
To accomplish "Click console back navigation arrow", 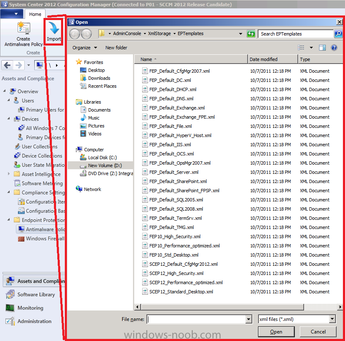I will [7, 65].
